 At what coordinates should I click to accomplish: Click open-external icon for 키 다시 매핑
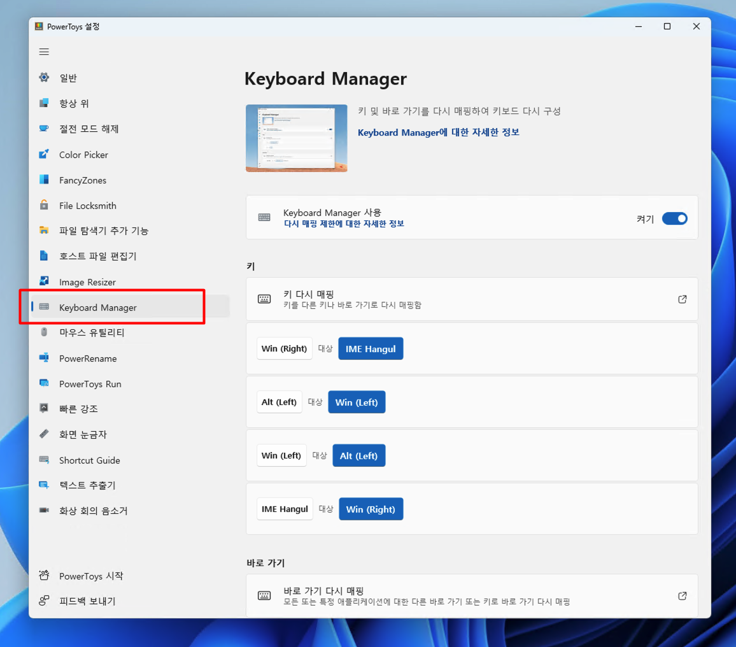[683, 299]
